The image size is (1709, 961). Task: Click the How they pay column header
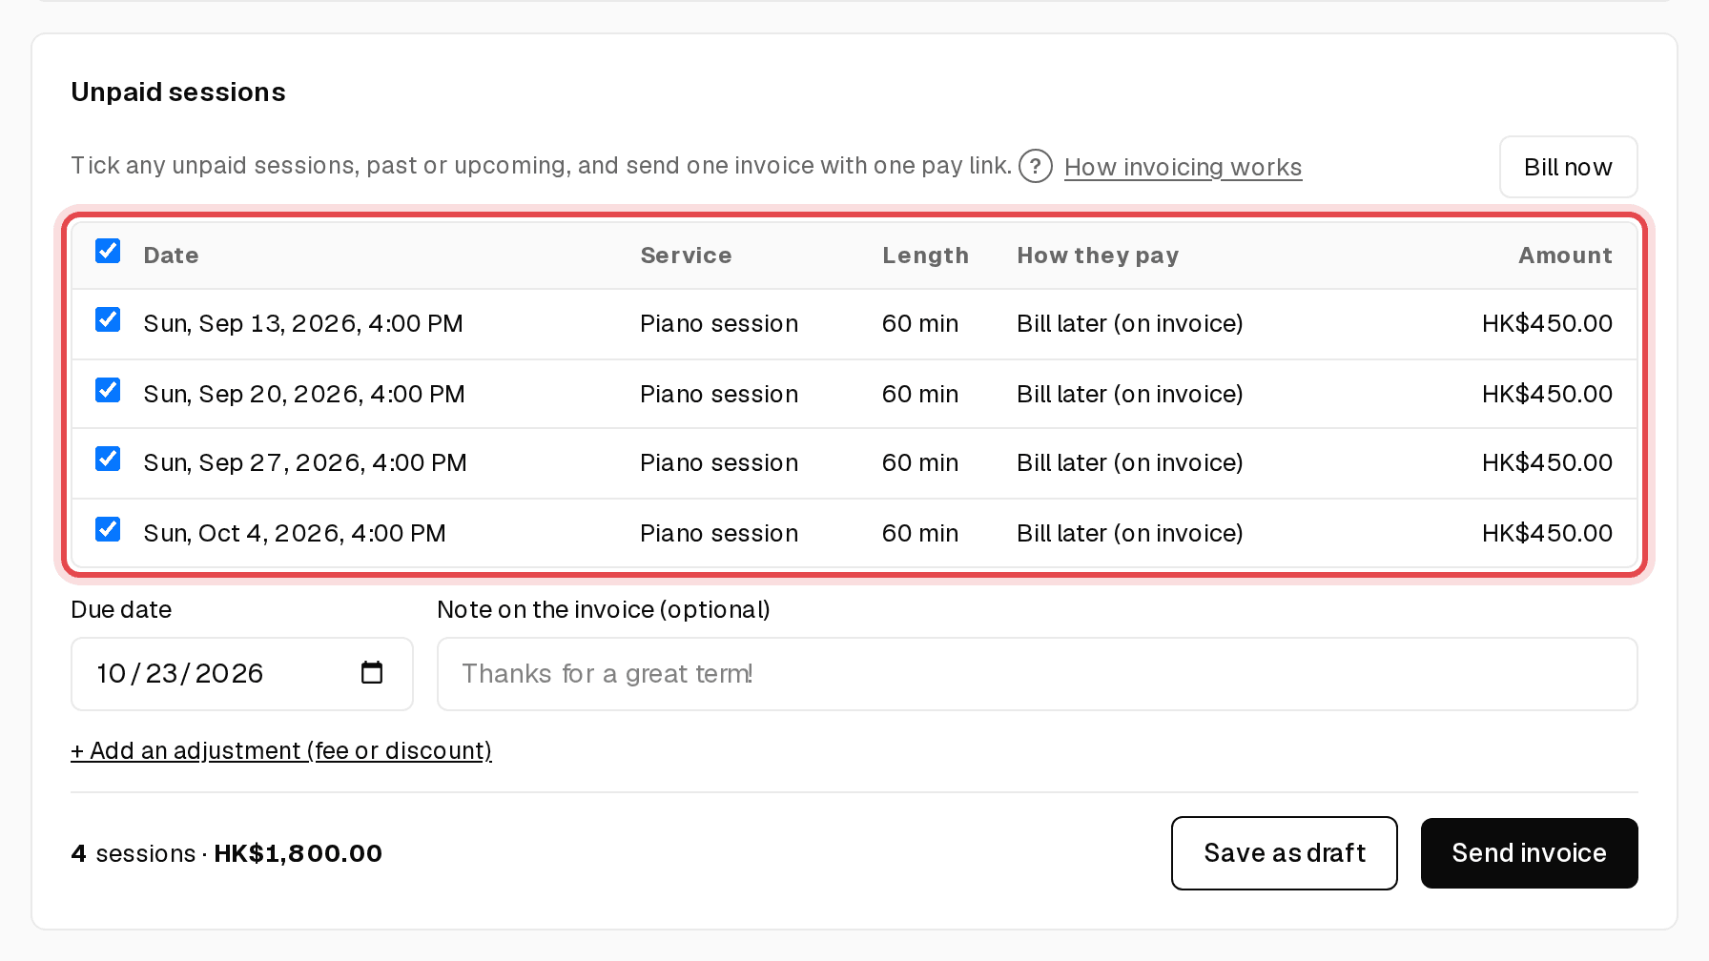tap(1098, 256)
